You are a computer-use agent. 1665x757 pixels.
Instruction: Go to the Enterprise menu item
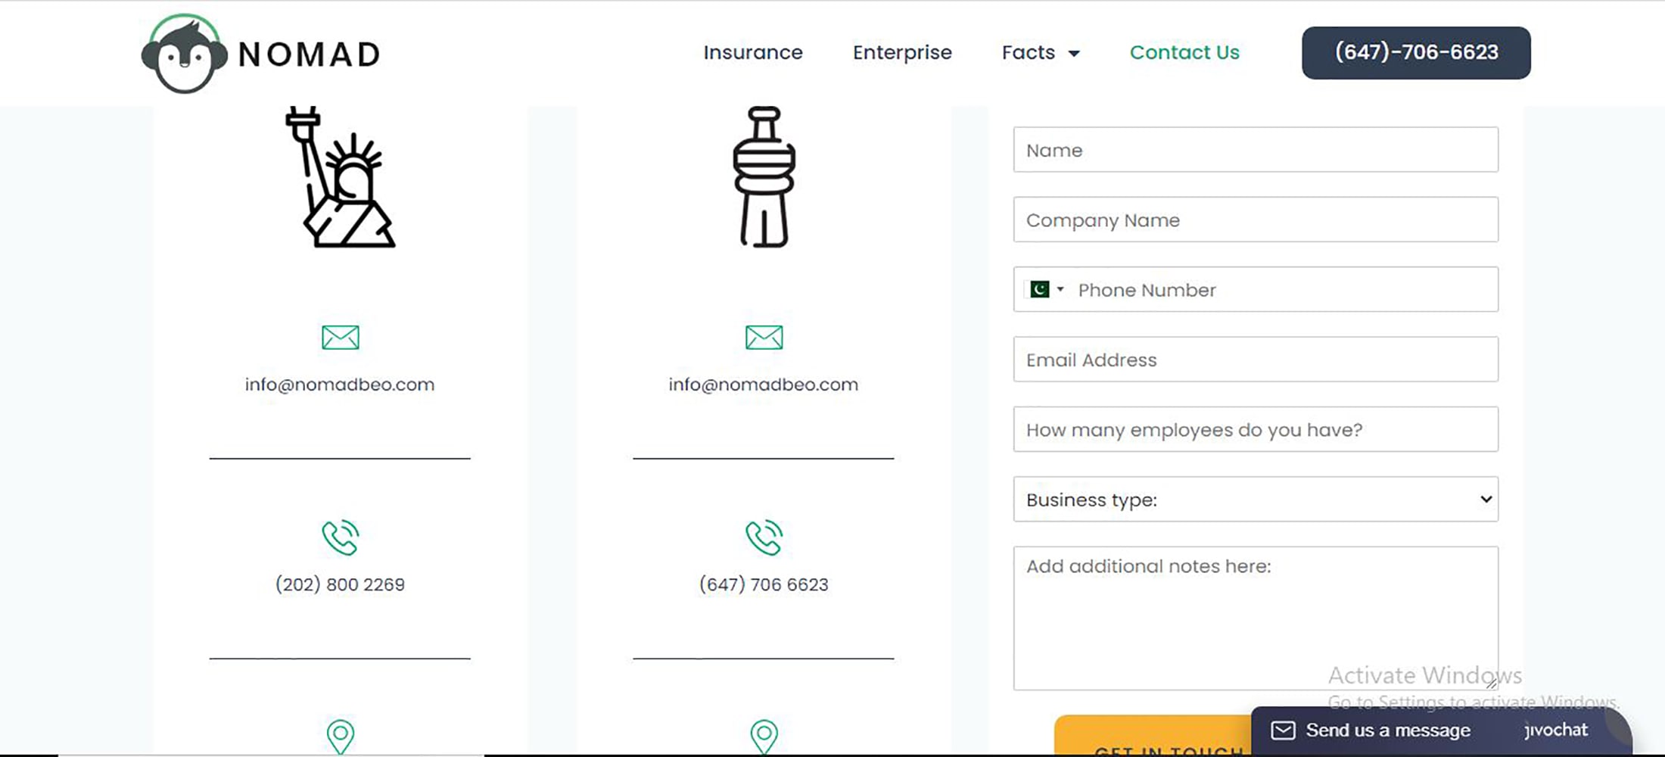point(901,53)
